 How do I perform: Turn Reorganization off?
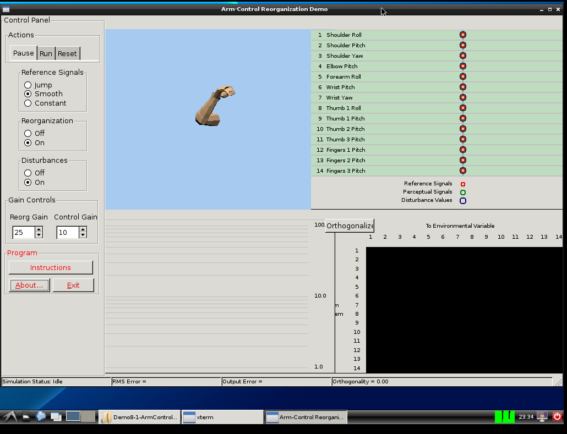(28, 134)
